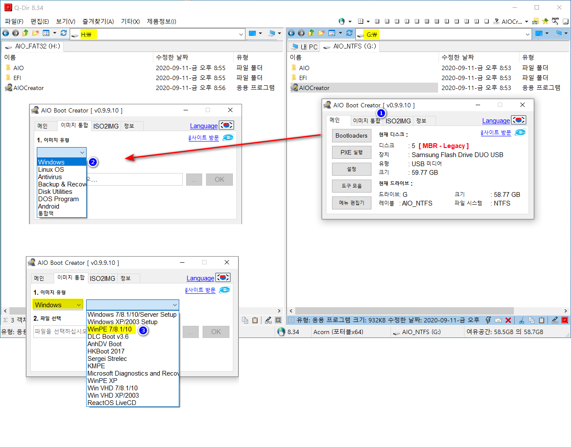Expand the layout dropdown arrow in top toolbar
571x447 pixels.
point(368,21)
